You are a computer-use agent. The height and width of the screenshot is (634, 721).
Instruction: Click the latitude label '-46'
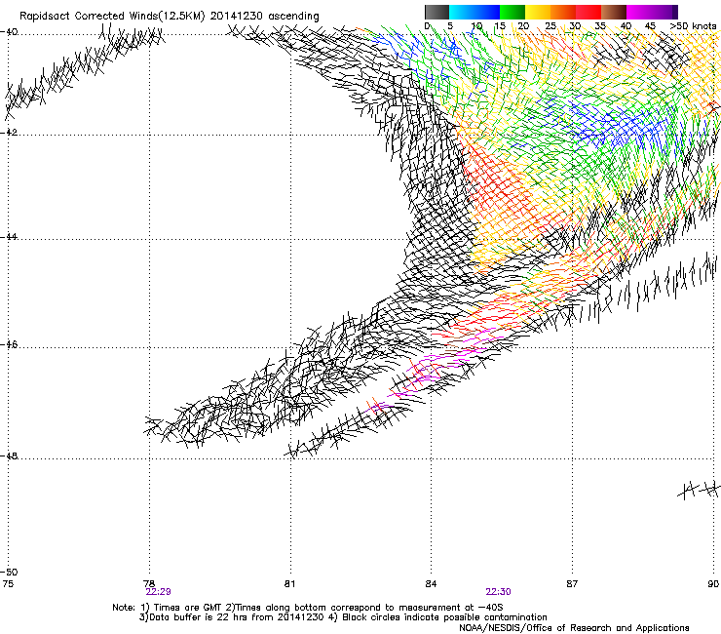pyautogui.click(x=9, y=345)
